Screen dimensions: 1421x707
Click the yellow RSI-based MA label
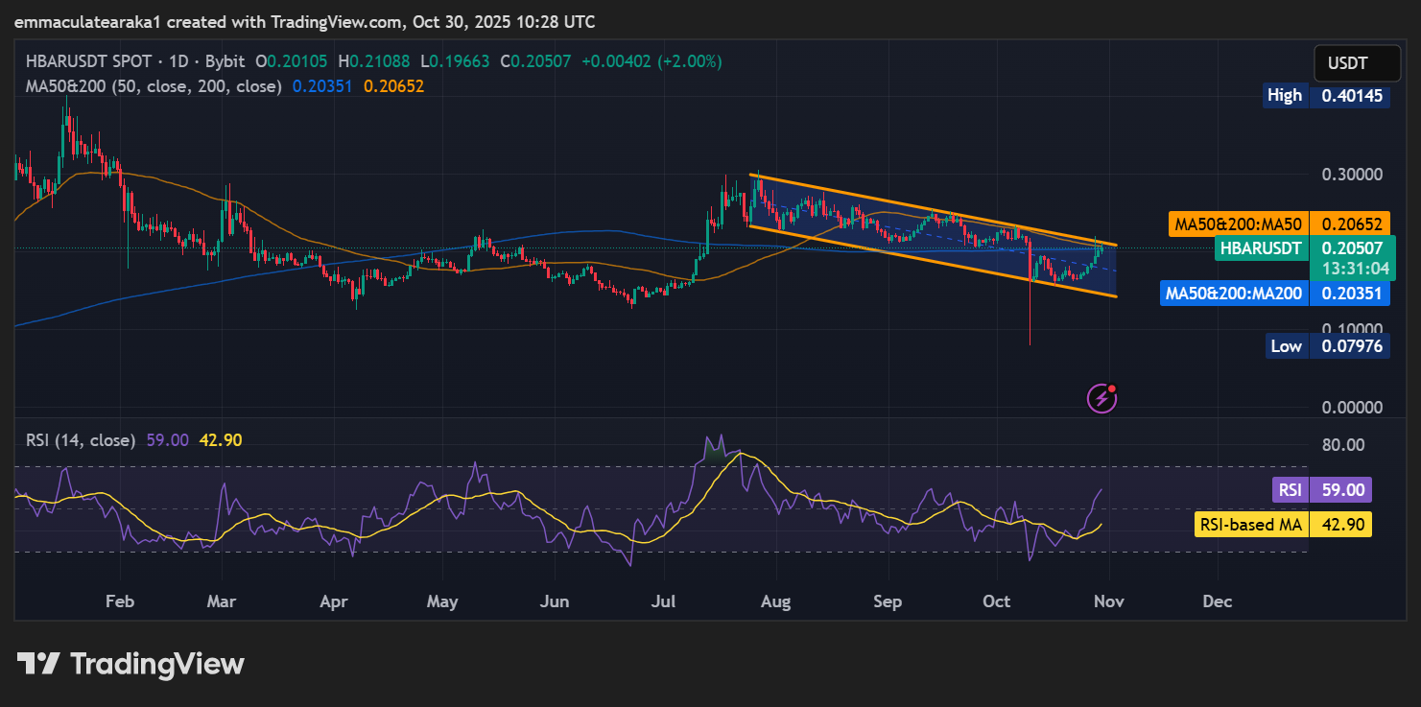click(x=1252, y=525)
